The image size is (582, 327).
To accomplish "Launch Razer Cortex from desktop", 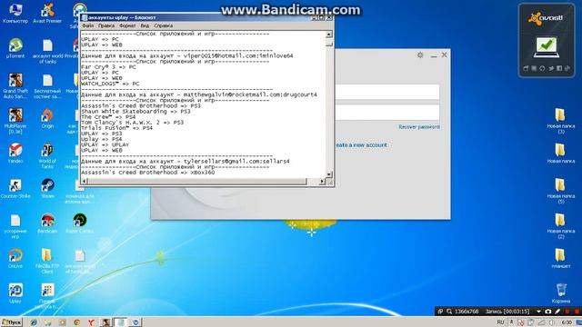I will click(x=79, y=223).
